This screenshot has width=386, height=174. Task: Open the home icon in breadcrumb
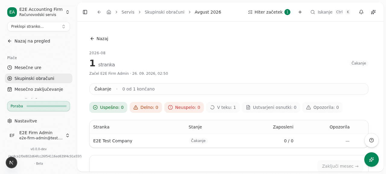click(109, 12)
